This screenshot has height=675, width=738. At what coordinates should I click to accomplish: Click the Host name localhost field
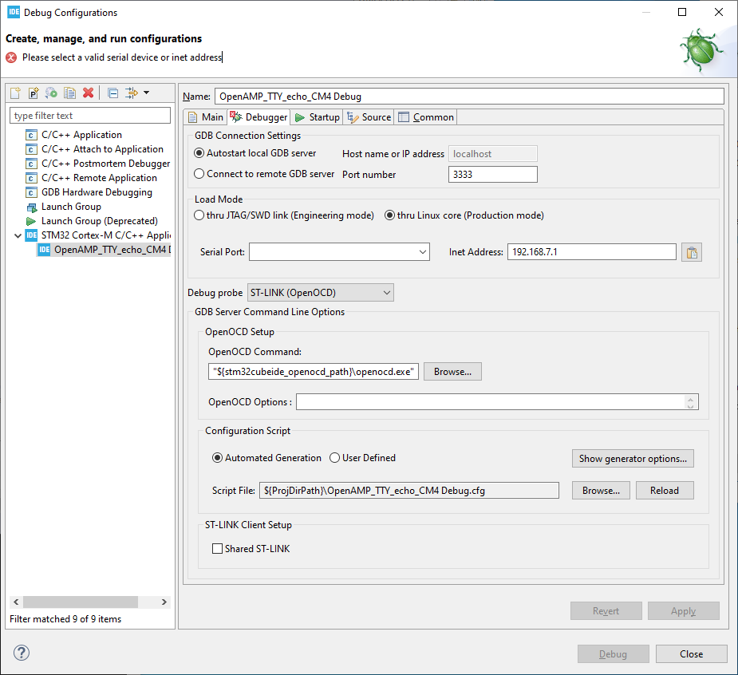493,154
